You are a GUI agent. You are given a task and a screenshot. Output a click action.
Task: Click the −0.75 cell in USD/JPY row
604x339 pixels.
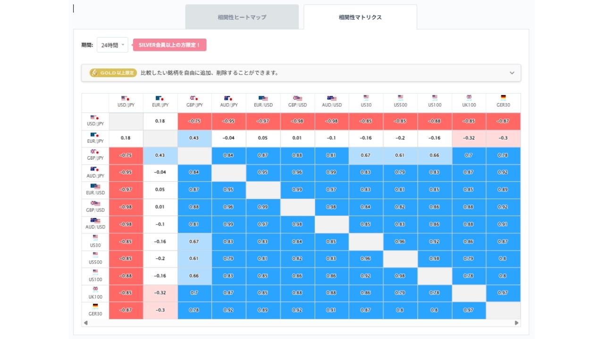194,121
